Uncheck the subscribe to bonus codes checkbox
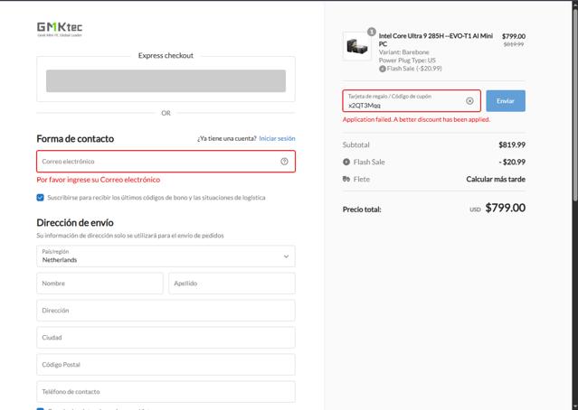The image size is (578, 410). [x=40, y=198]
